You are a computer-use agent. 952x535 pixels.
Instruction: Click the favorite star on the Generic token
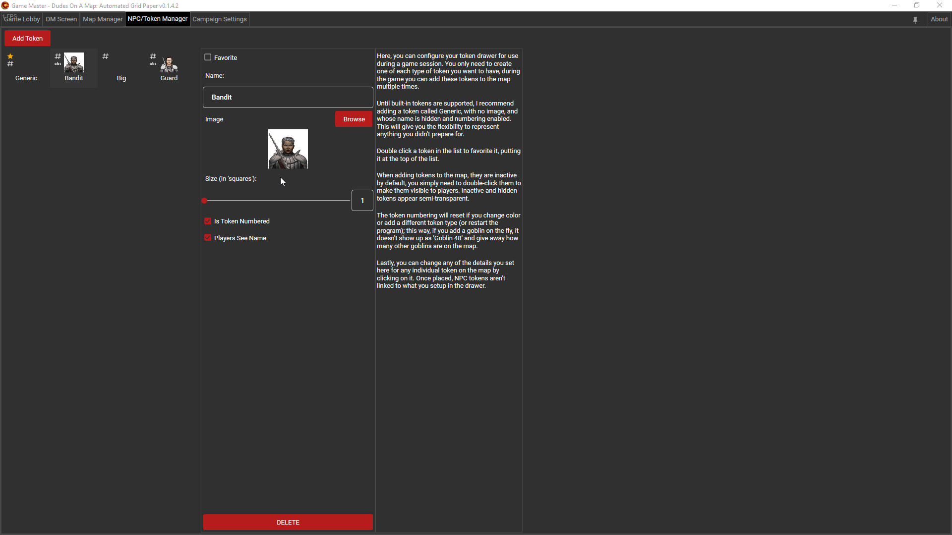pyautogui.click(x=10, y=56)
